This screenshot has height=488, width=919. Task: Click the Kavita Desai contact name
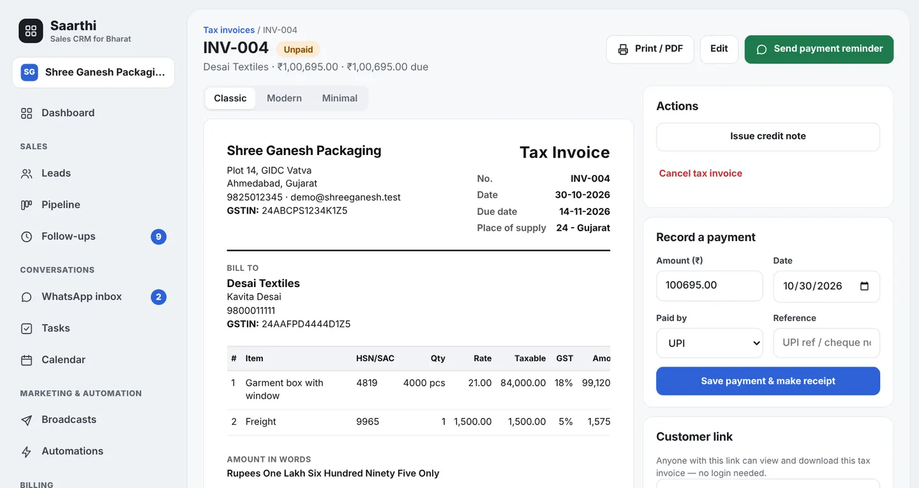pos(254,297)
